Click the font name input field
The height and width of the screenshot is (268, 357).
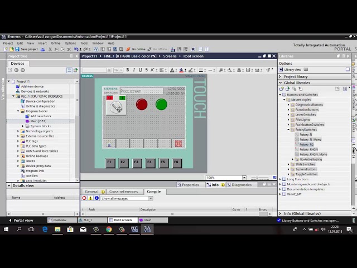[94, 70]
